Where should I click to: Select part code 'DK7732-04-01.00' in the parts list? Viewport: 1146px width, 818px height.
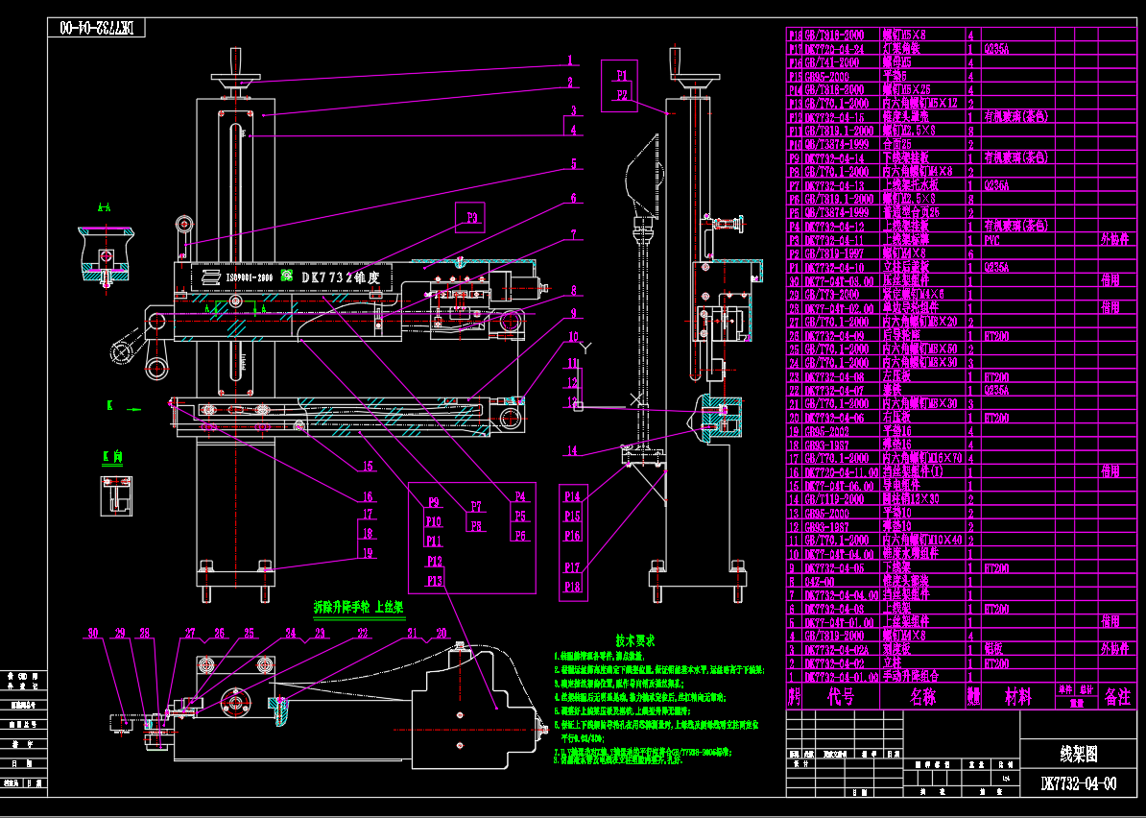(841, 677)
